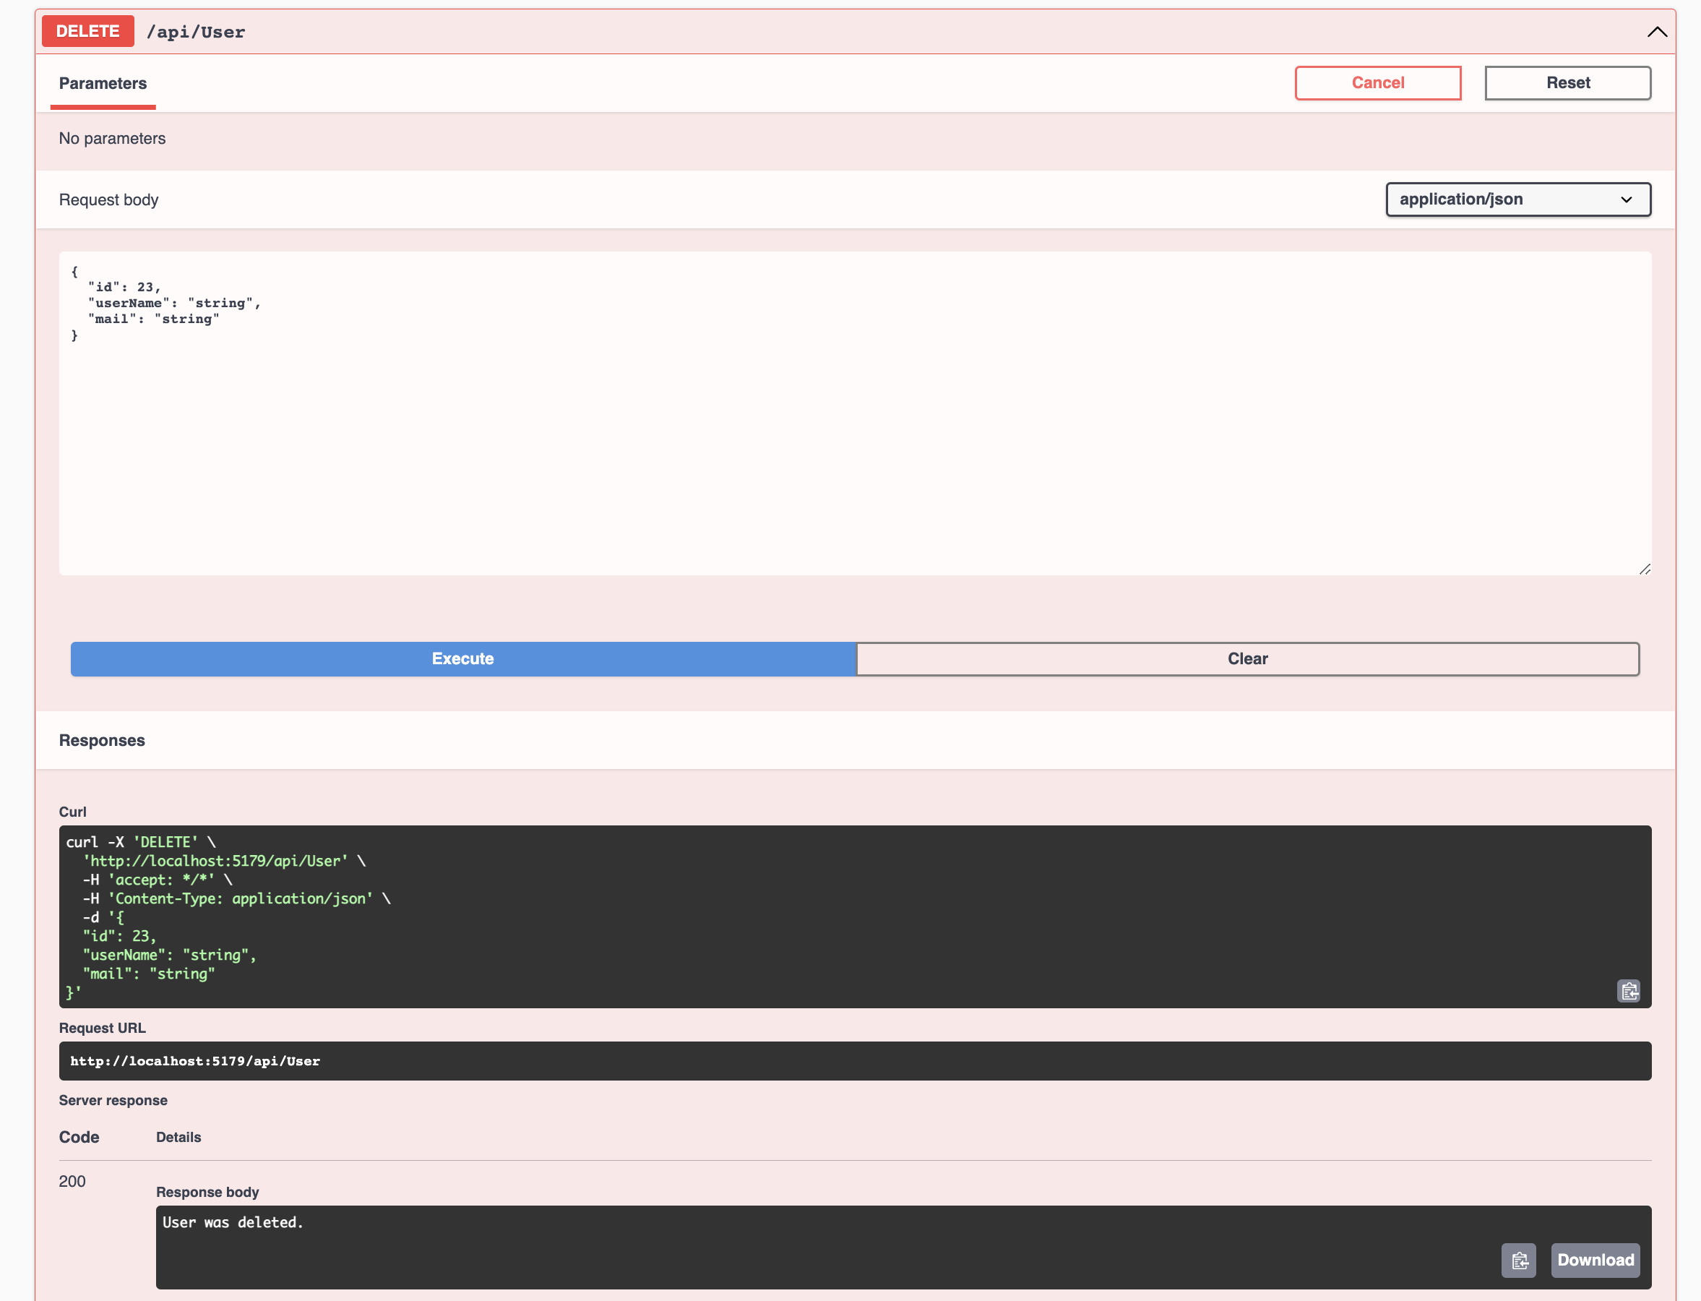Viewport: 1701px width, 1301px height.
Task: Click the Responses section header
Action: click(x=102, y=740)
